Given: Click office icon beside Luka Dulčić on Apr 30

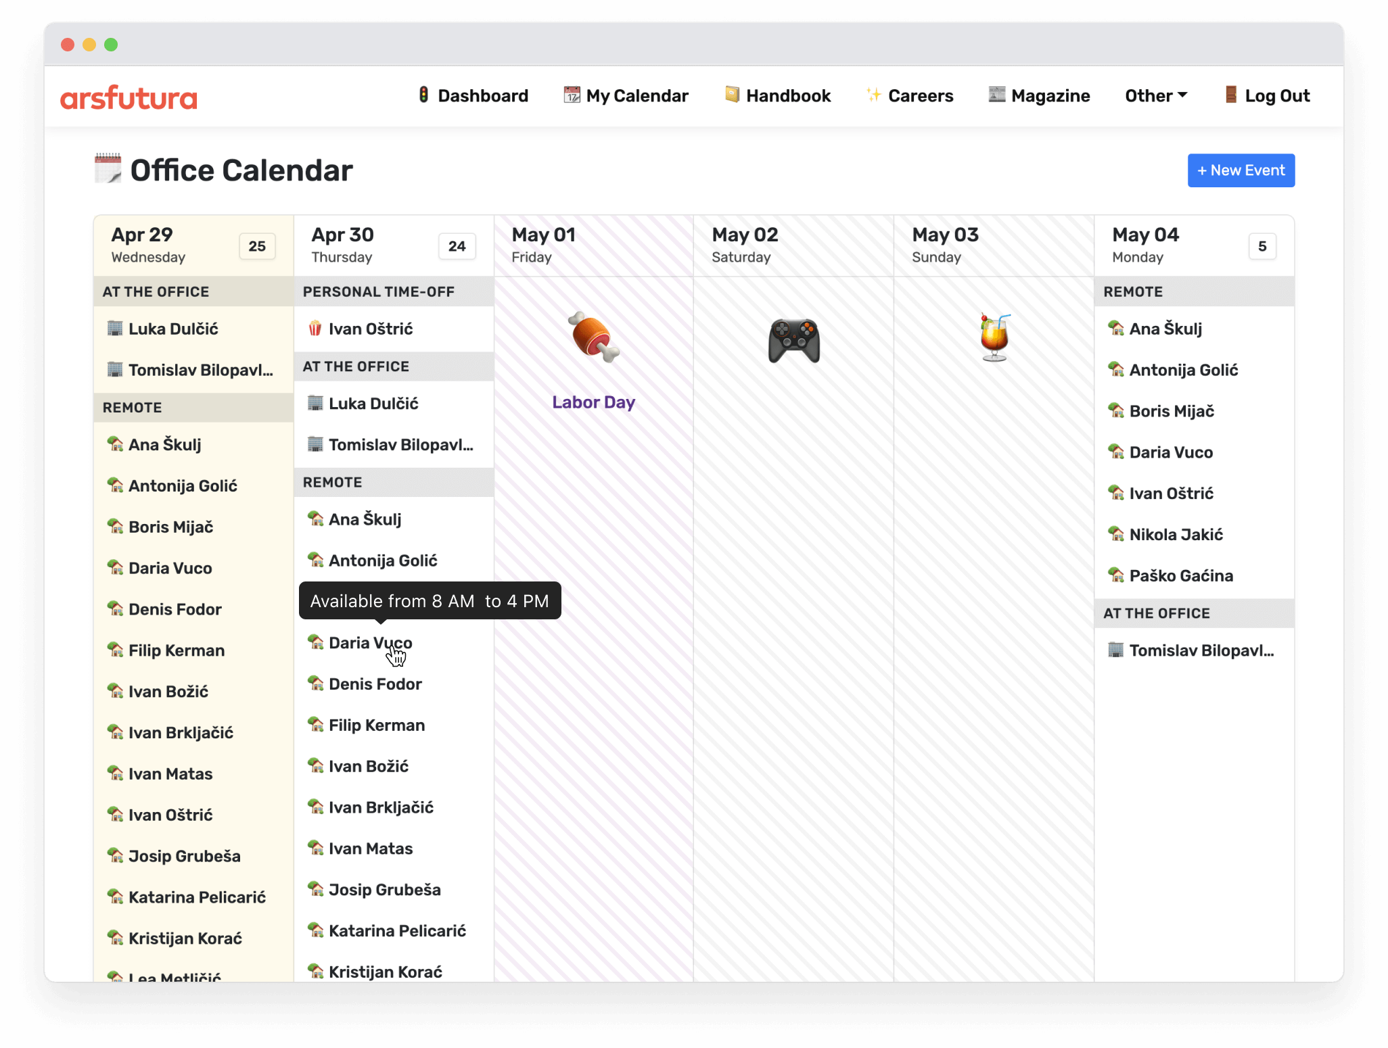Looking at the screenshot, I should [315, 403].
